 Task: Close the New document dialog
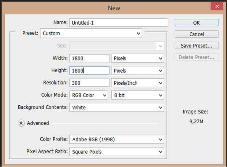pyautogui.click(x=217, y=7)
